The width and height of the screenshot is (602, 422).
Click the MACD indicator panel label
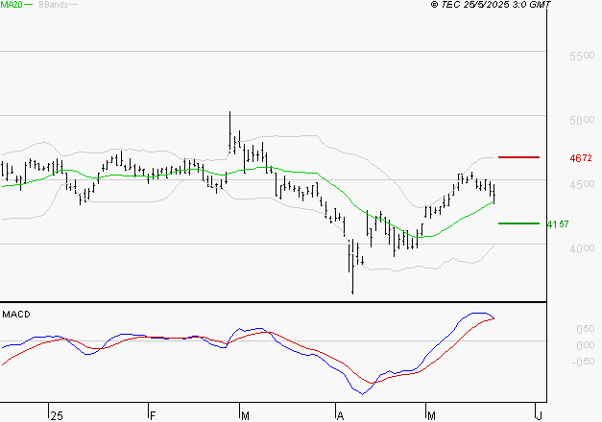(16, 315)
